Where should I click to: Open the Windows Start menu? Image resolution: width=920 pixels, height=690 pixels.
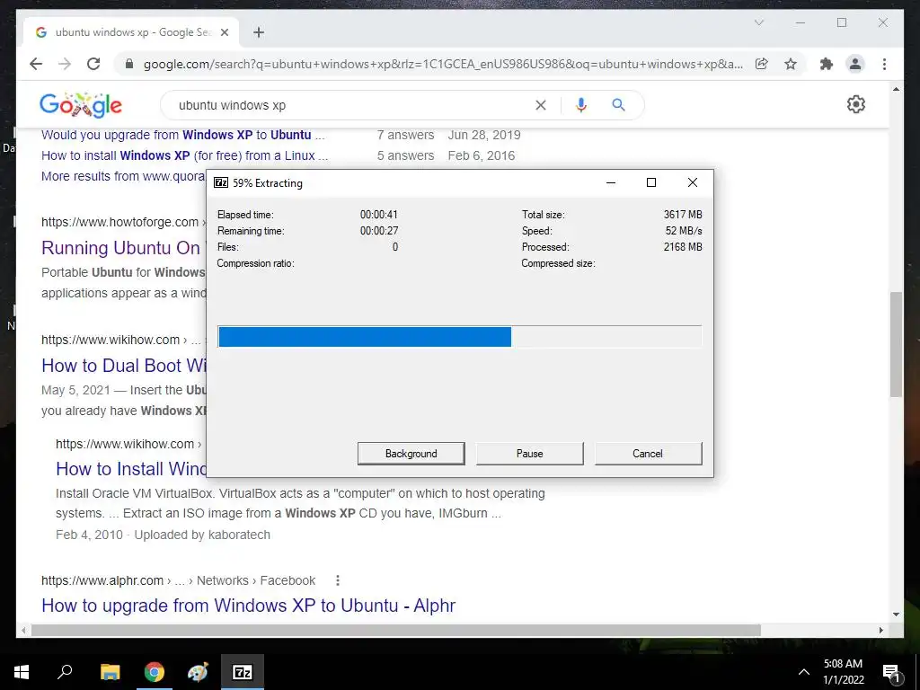pos(22,672)
